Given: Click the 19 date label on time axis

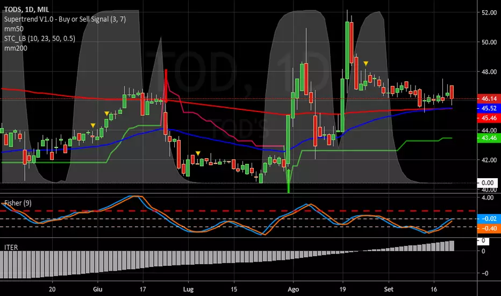Looking at the screenshot, I should click(342, 290).
